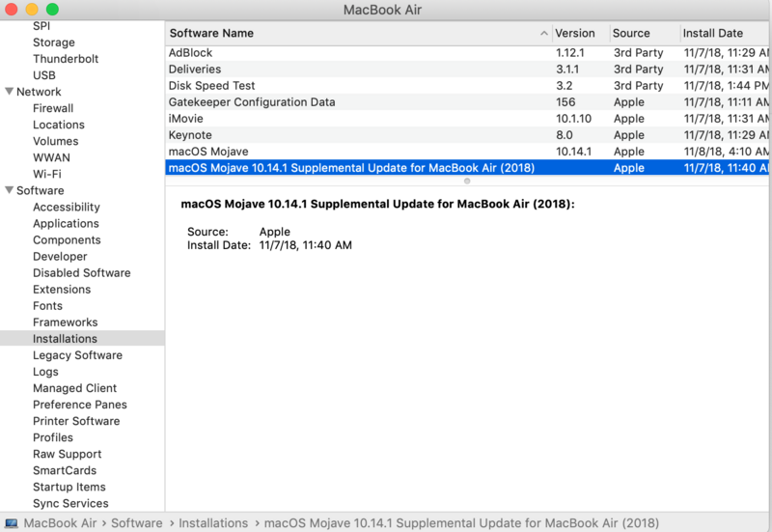Open Volumes under Network
This screenshot has height=532, width=772.
56,141
